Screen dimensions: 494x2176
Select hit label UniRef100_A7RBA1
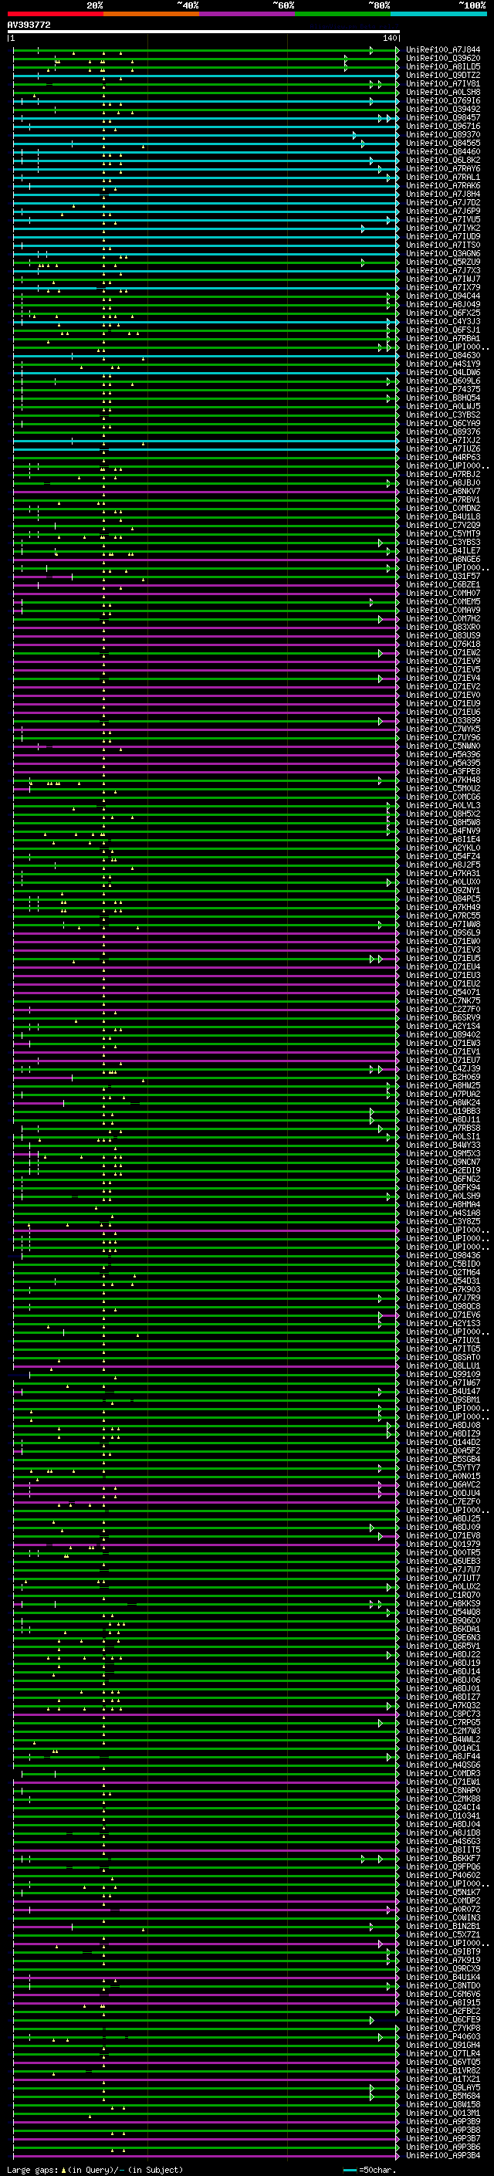443,339
